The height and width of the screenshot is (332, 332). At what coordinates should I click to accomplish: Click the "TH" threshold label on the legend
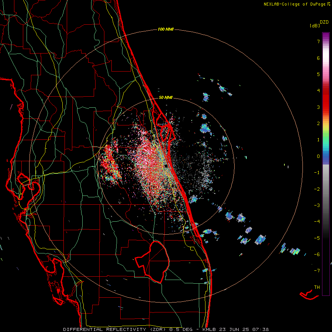click(317, 287)
